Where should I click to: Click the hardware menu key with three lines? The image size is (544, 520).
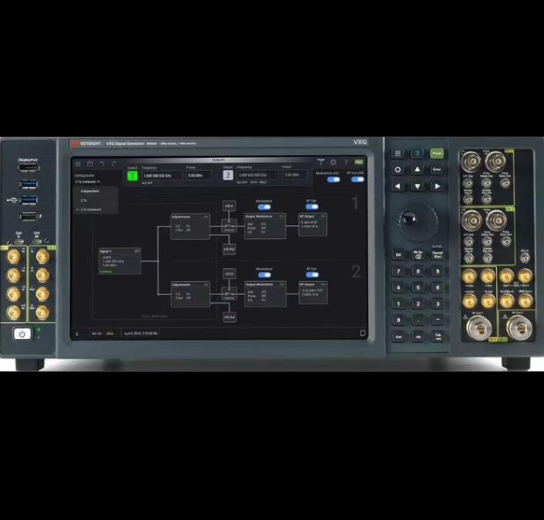[398, 153]
